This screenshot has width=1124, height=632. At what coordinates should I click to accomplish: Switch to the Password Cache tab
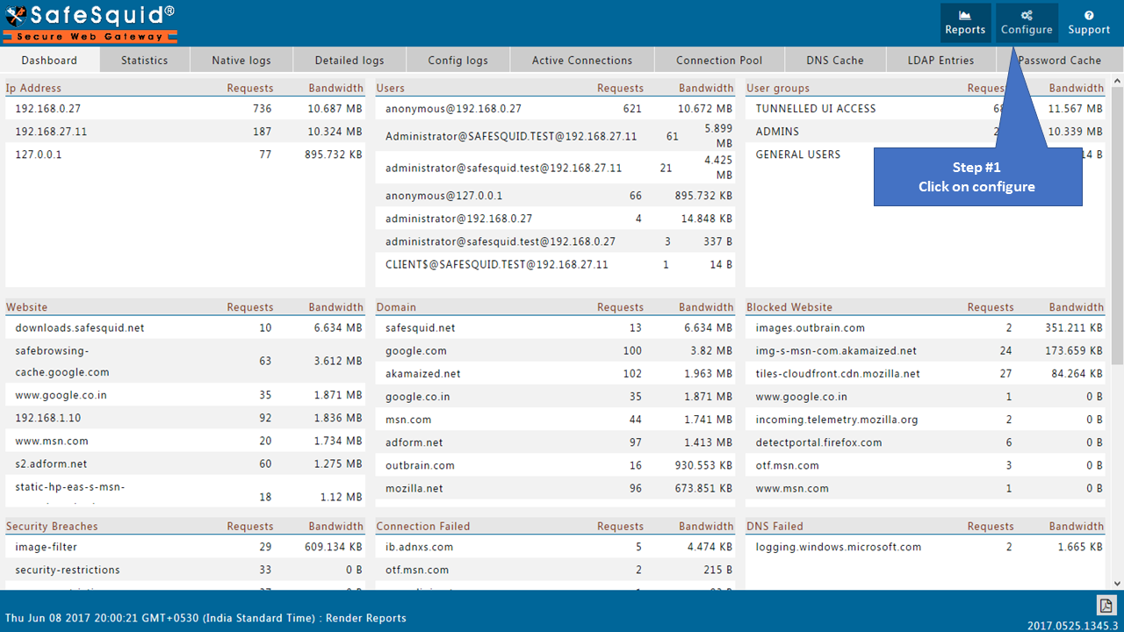tap(1060, 60)
